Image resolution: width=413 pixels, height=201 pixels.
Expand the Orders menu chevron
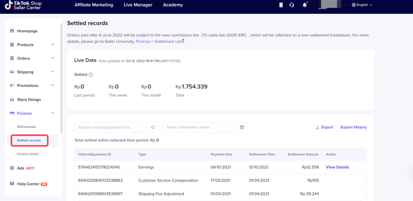click(x=53, y=58)
